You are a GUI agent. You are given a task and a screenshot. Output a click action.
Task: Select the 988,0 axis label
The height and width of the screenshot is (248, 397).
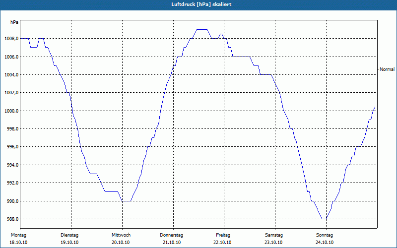pos(12,219)
